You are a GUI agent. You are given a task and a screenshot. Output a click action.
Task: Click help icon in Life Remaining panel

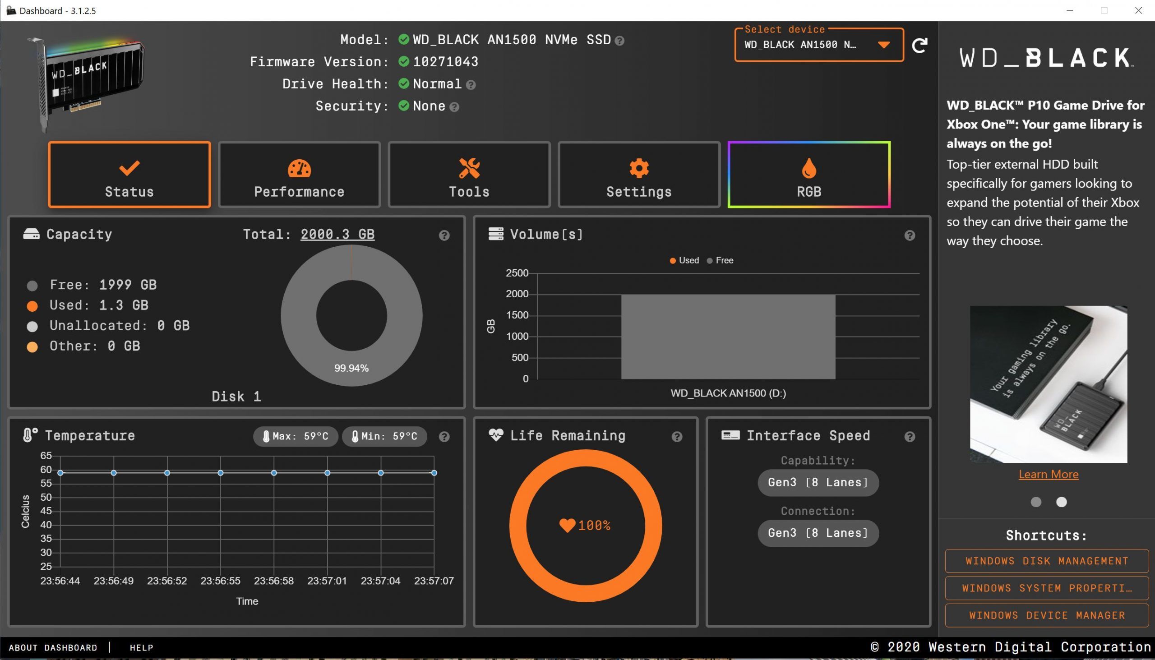tap(676, 437)
